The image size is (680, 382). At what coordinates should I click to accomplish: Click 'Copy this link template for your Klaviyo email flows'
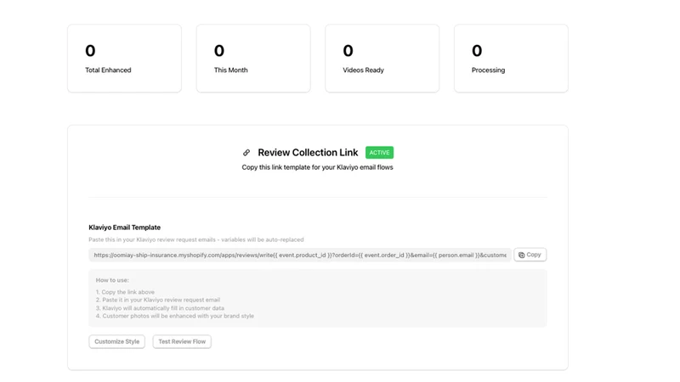coord(317,167)
